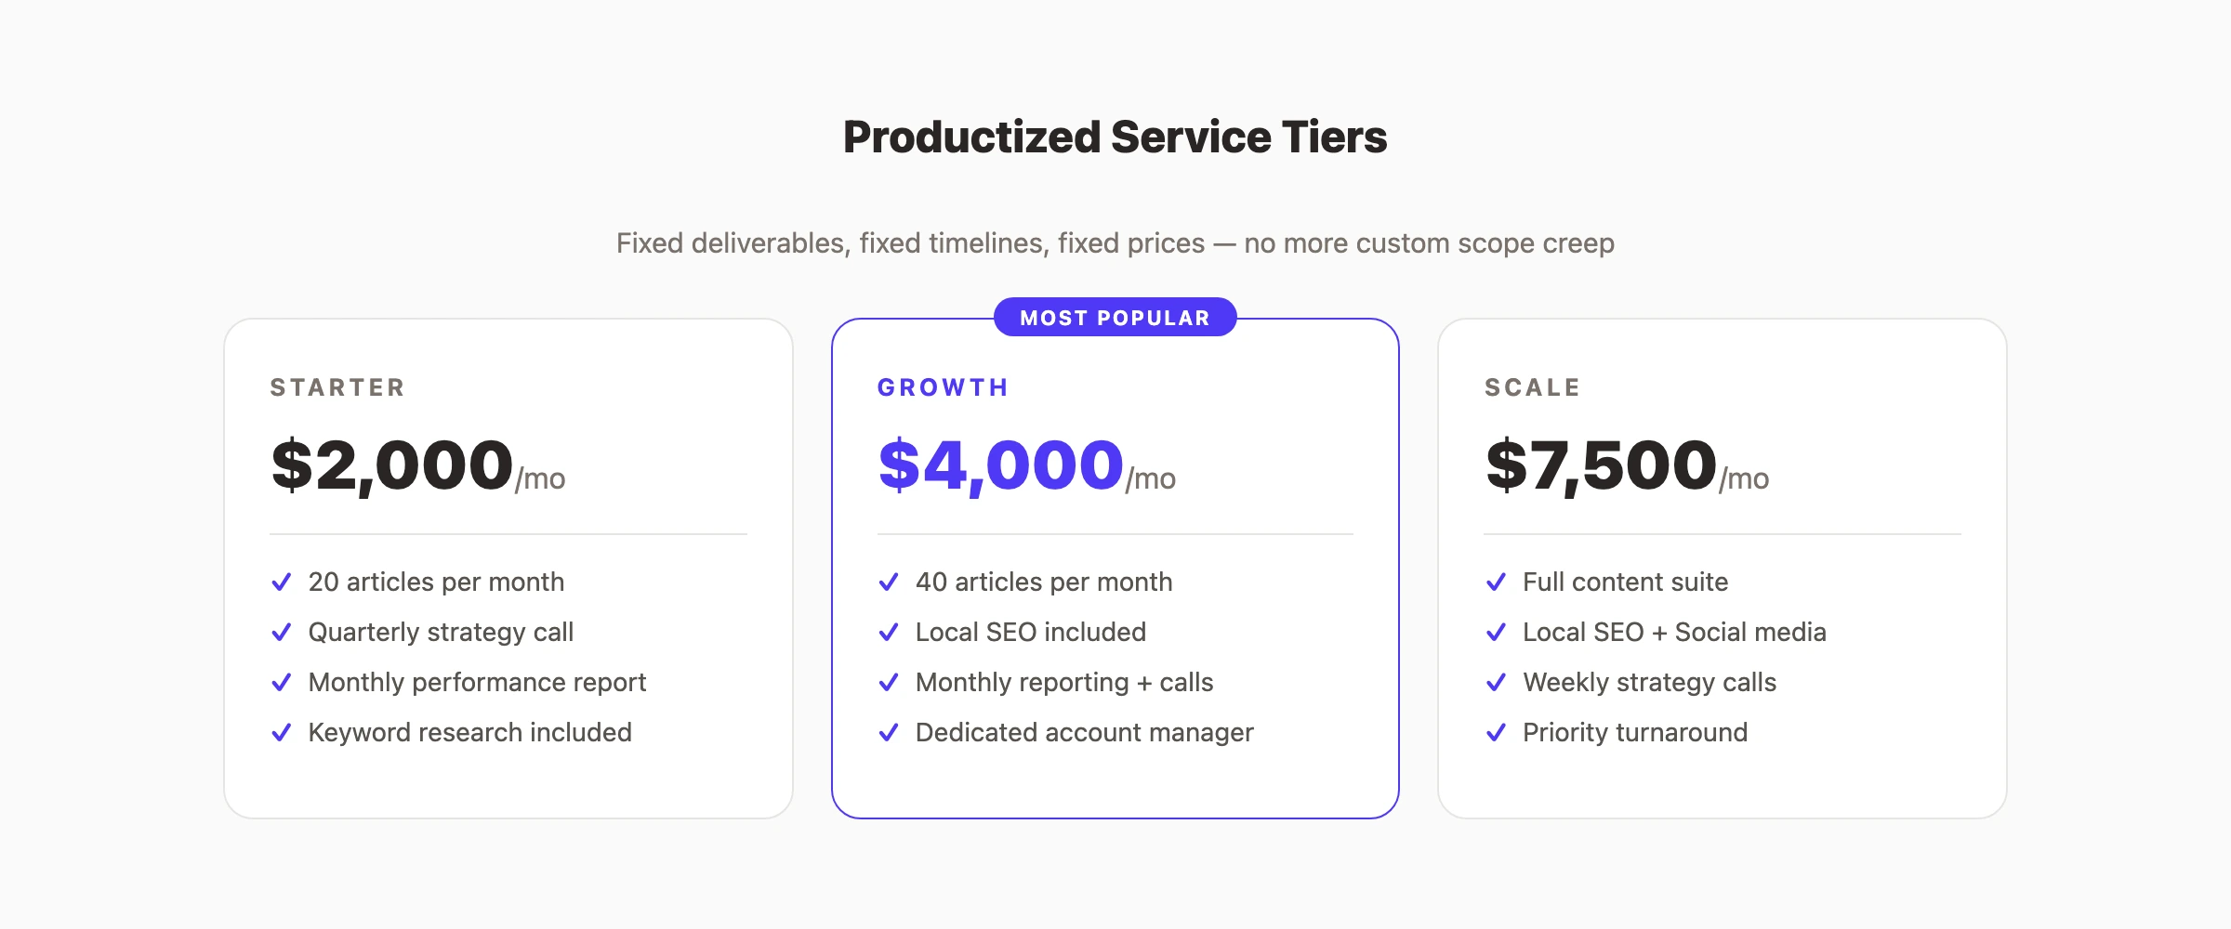This screenshot has height=929, width=2231.
Task: Click the checkmark next to Local SEO included
Action: [889, 632]
